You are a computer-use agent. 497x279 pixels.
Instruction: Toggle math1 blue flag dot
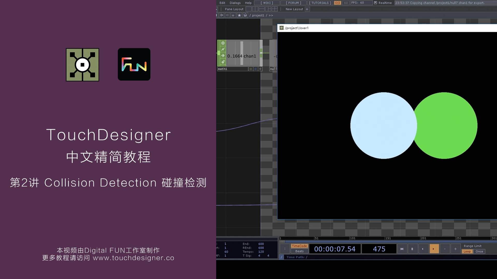tap(255, 69)
